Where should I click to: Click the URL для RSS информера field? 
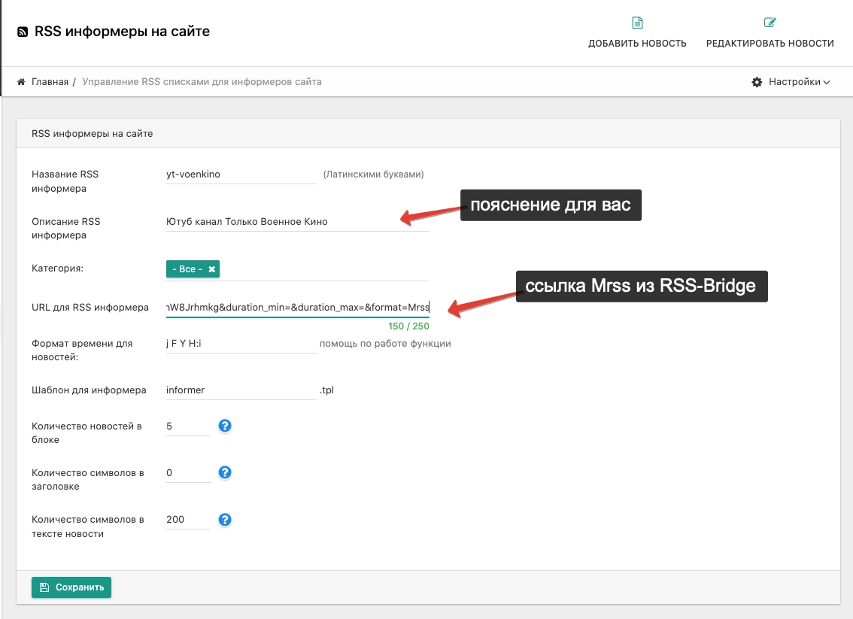point(297,308)
